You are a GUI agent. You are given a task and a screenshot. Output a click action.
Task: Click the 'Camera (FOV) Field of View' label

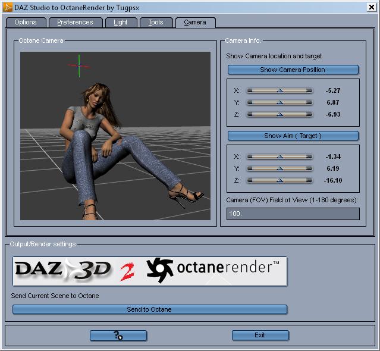click(x=292, y=200)
